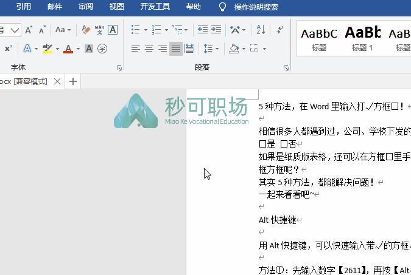Open the Font dialog launcher
The image size is (411, 275).
pyautogui.click(x=119, y=68)
